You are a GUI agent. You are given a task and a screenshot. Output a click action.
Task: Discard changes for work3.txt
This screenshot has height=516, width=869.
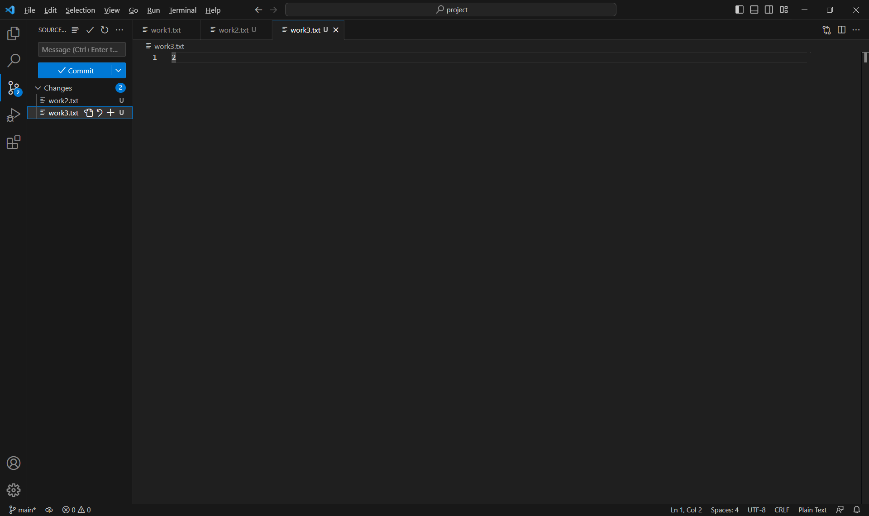(x=100, y=113)
